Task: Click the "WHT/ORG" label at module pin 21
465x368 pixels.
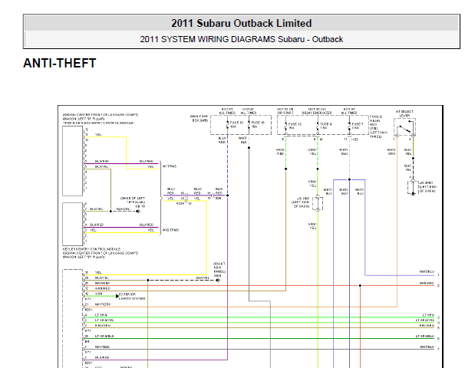Action: (x=102, y=304)
